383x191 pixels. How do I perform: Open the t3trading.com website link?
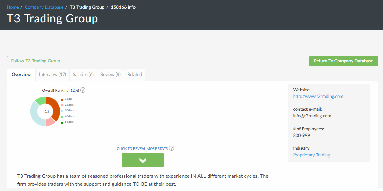(x=318, y=97)
